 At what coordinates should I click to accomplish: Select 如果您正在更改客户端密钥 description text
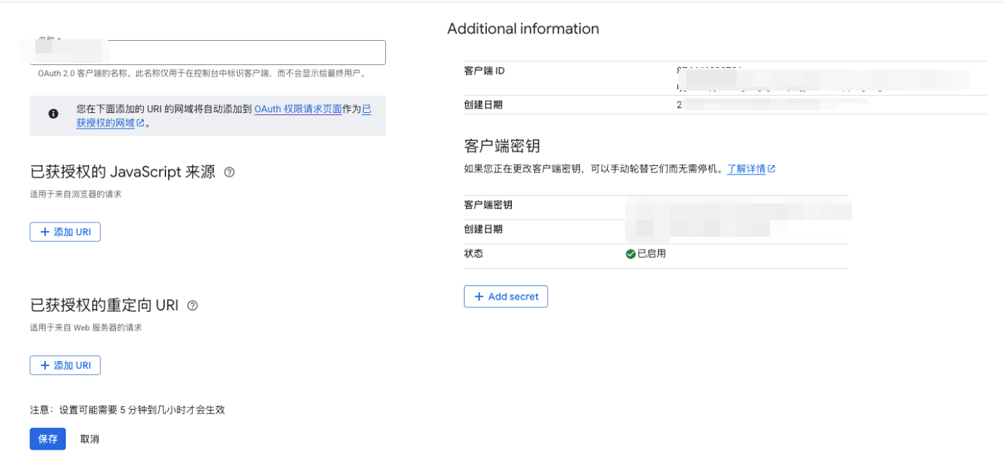tap(593, 169)
